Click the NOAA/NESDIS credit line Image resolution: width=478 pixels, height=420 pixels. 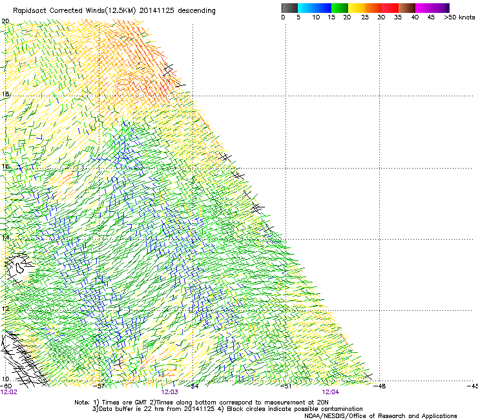click(x=380, y=416)
